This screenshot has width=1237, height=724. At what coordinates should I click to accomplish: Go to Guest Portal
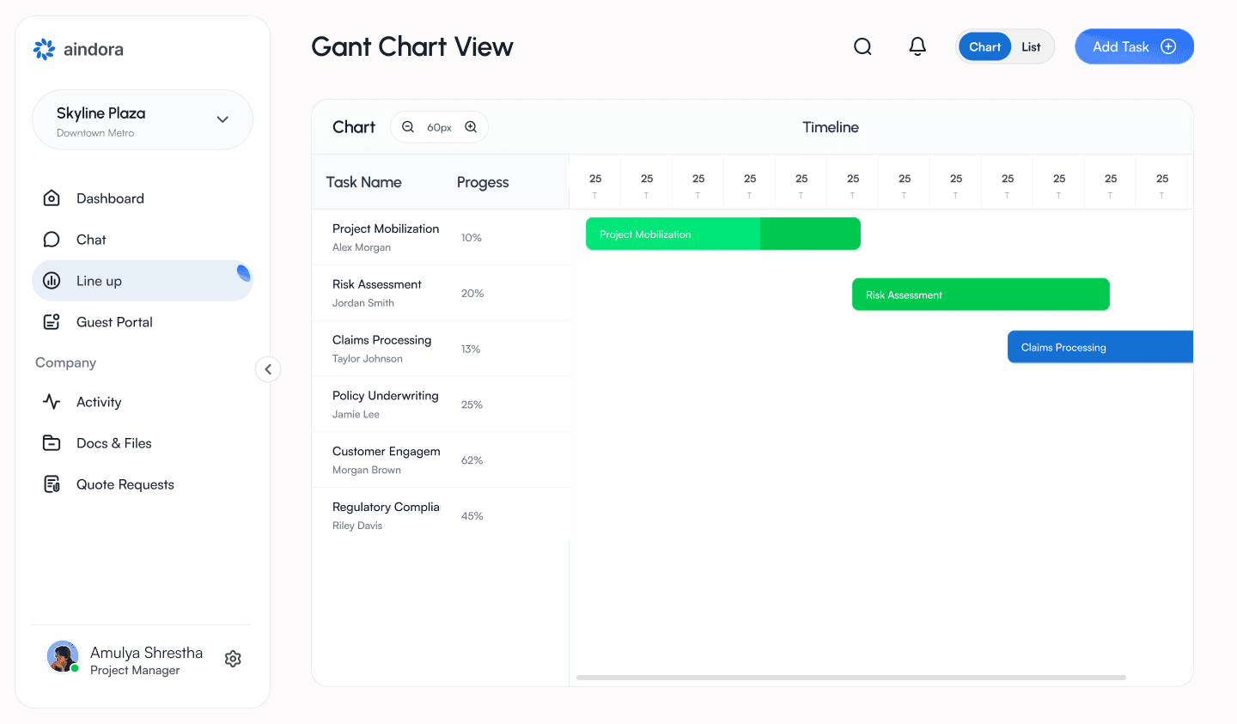[143, 322]
